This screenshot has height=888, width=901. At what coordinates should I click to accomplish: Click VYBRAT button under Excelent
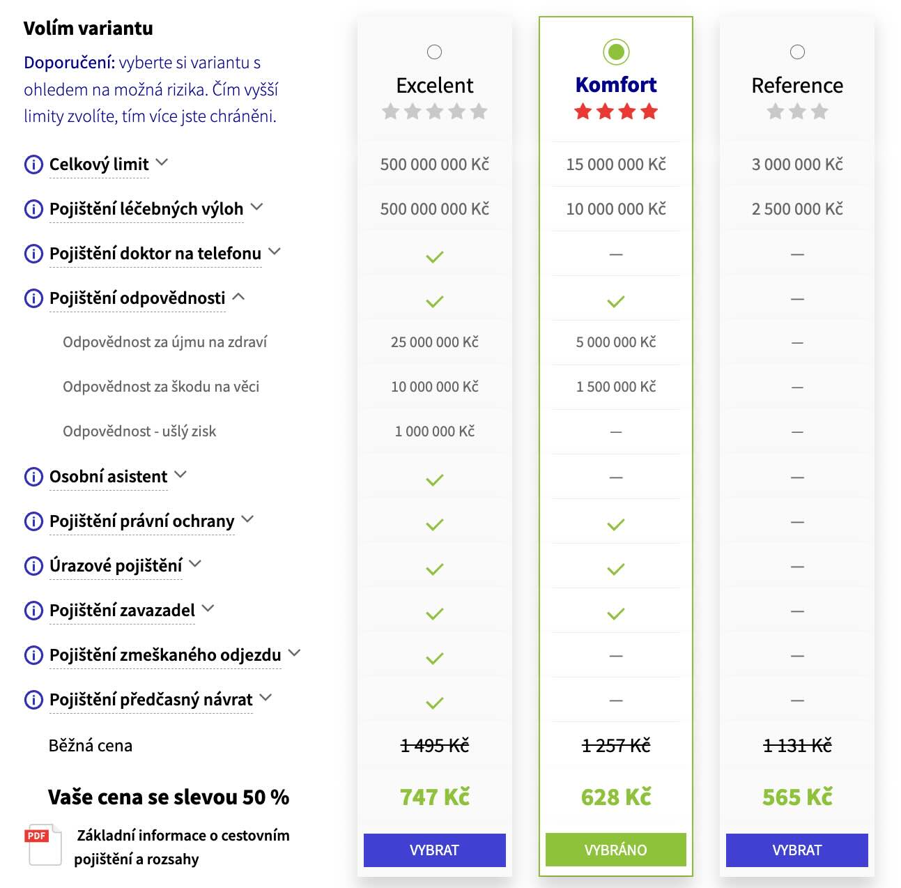click(x=434, y=850)
